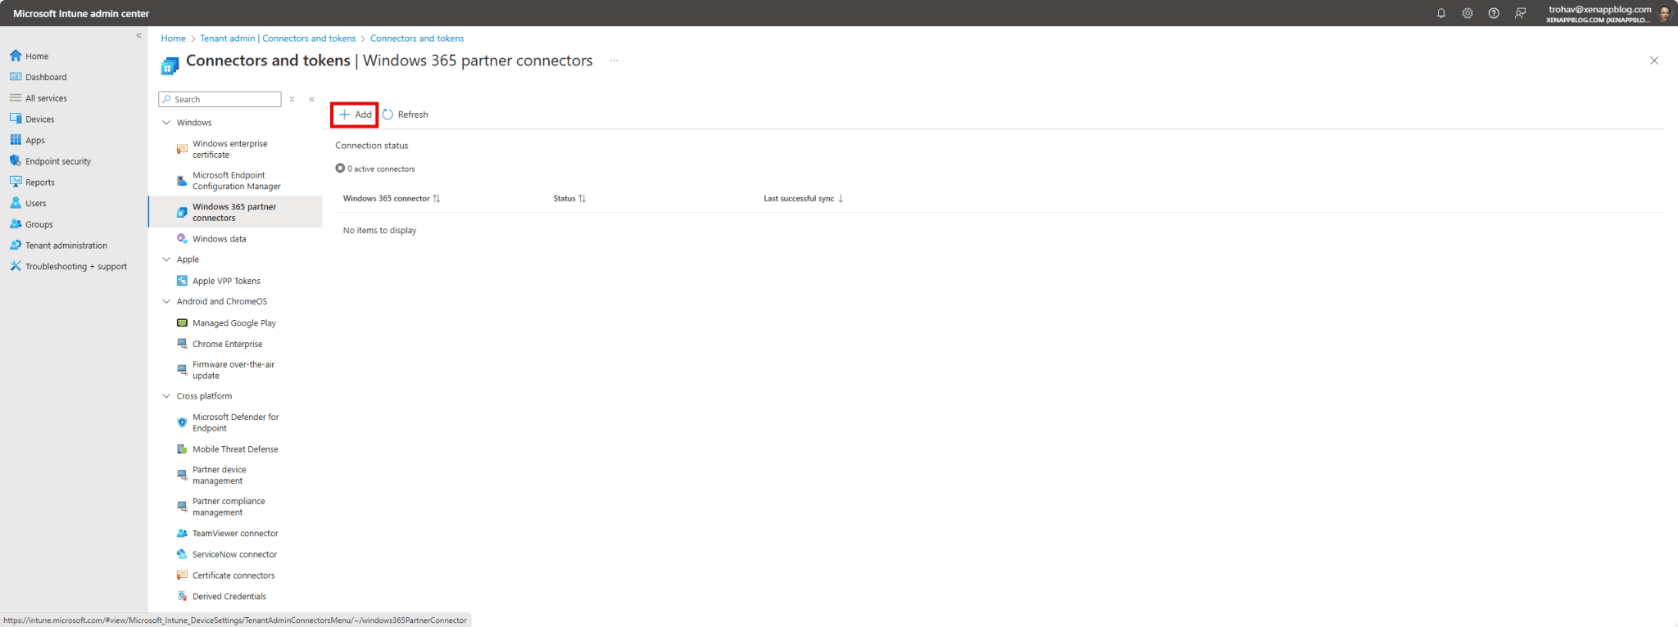Collapse the Windows section in menu

pyautogui.click(x=166, y=123)
